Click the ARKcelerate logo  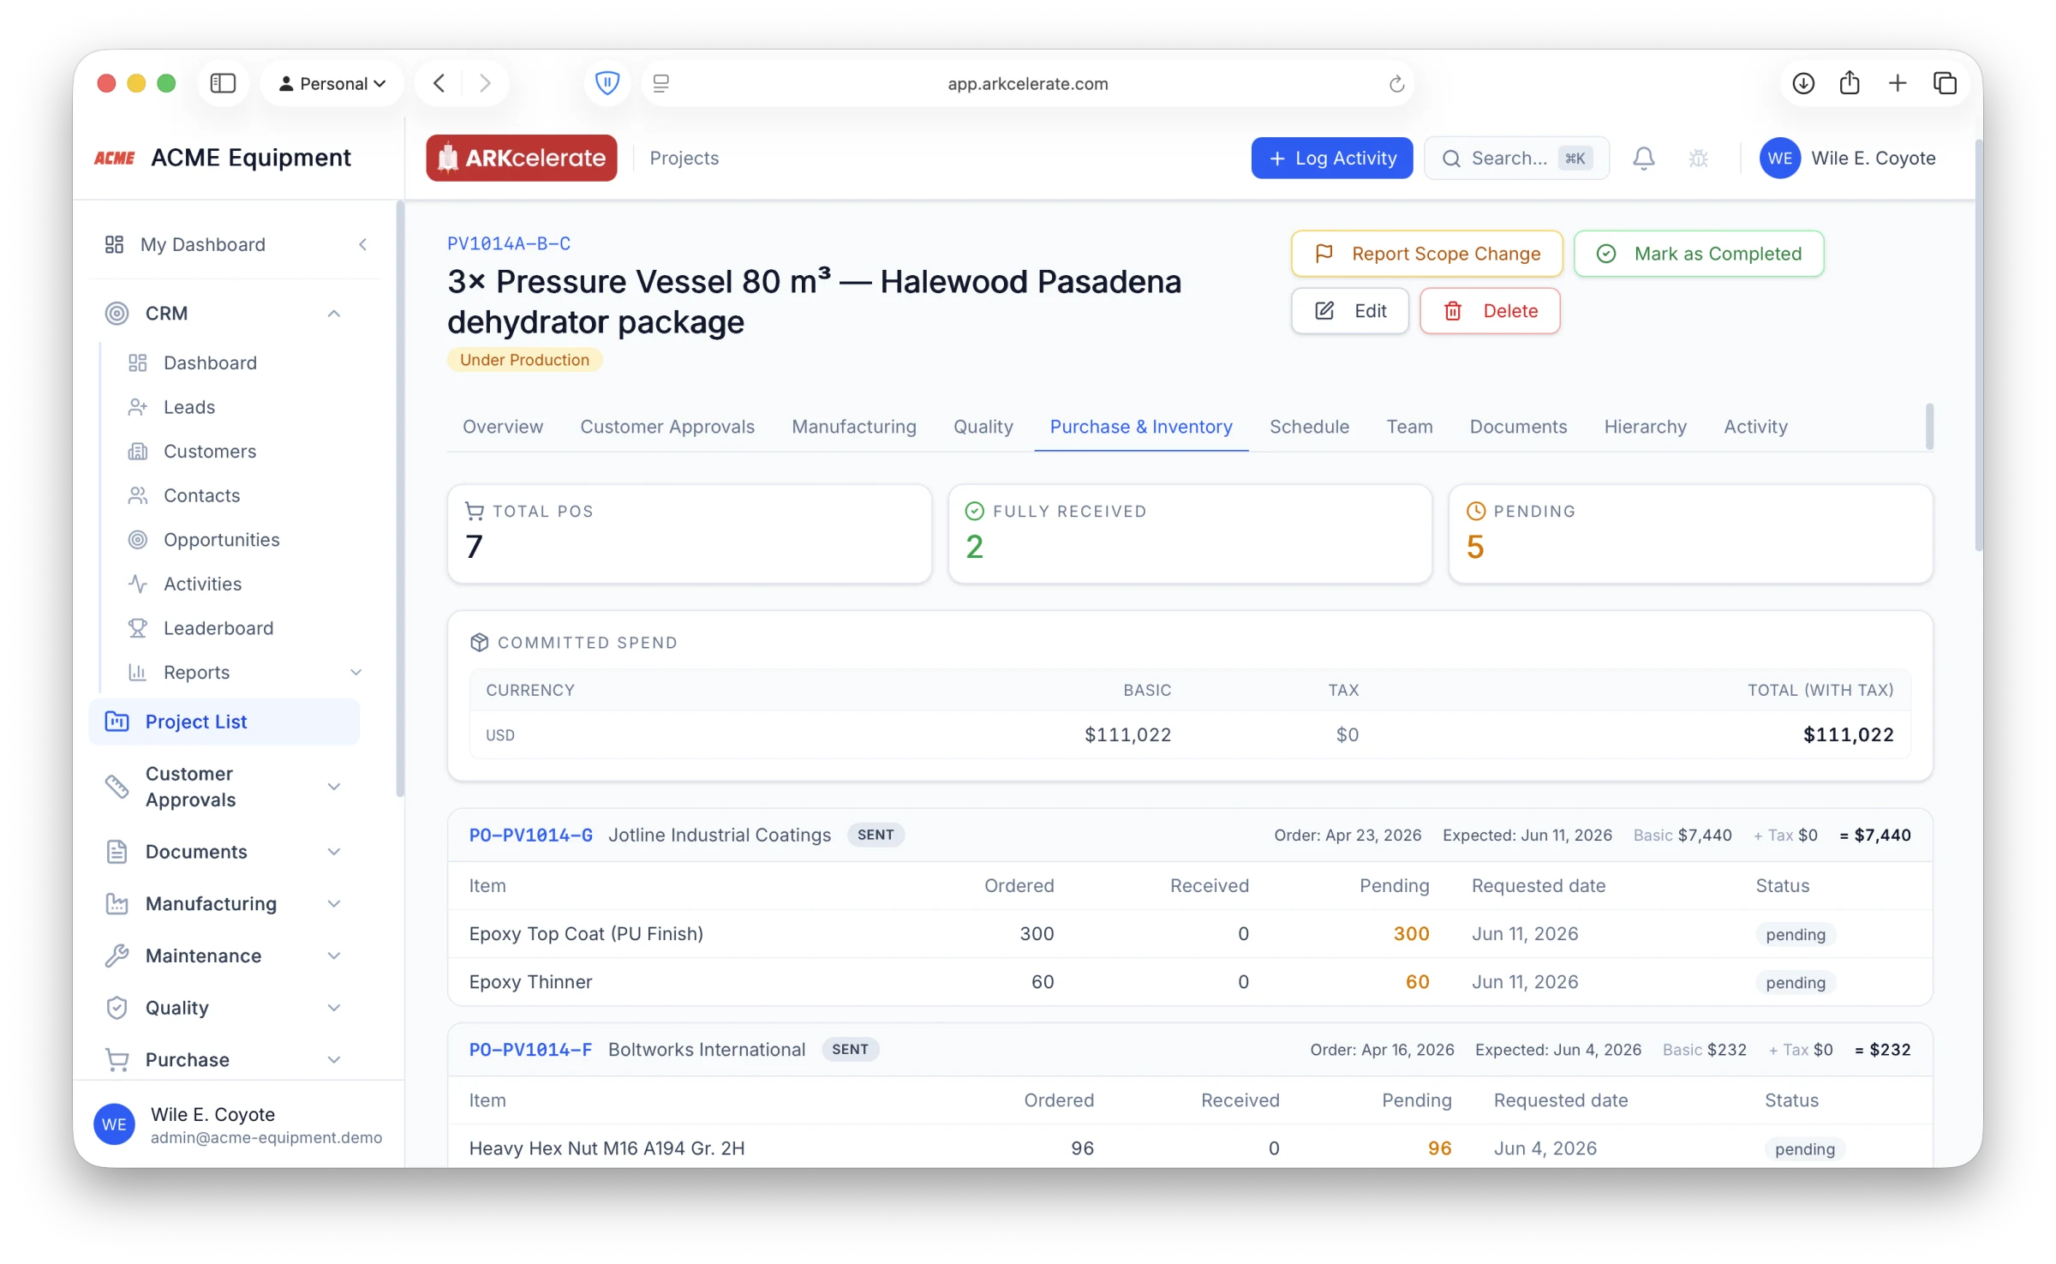coord(521,158)
